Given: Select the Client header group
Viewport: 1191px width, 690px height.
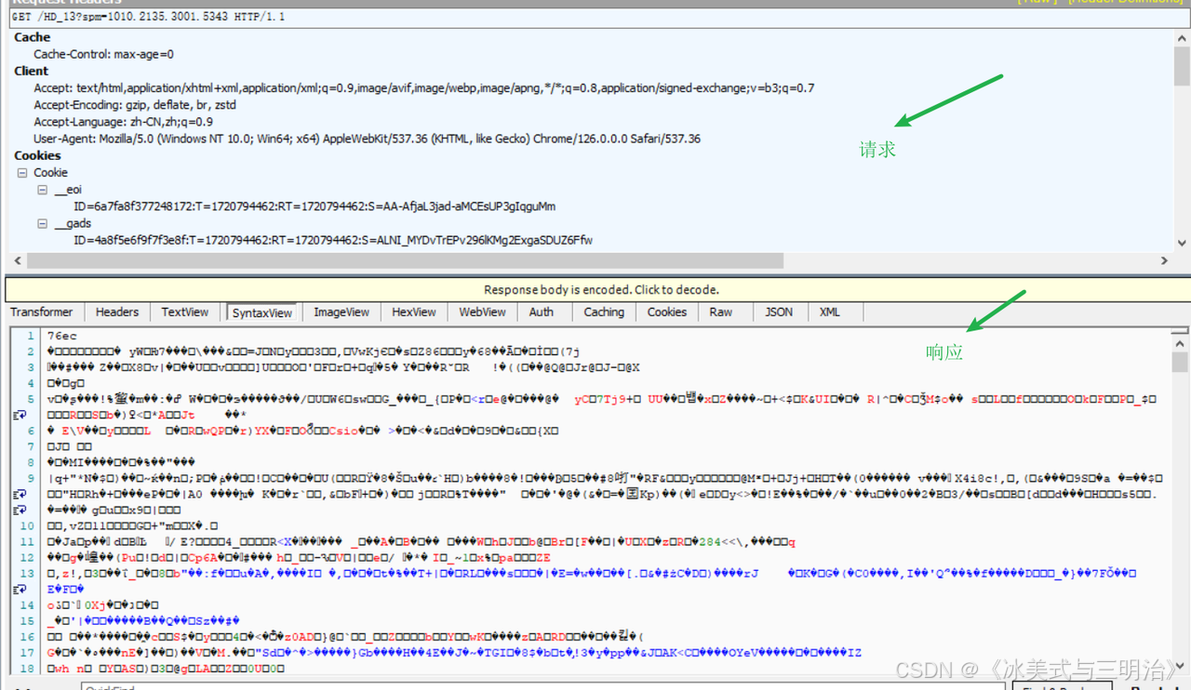Looking at the screenshot, I should 32,71.
